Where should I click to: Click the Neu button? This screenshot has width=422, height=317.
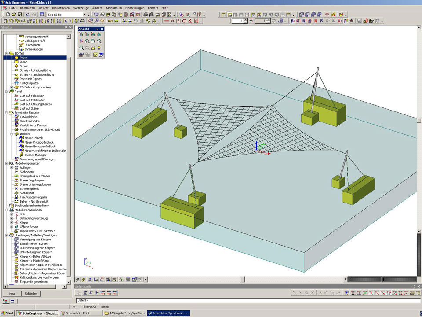12,294
